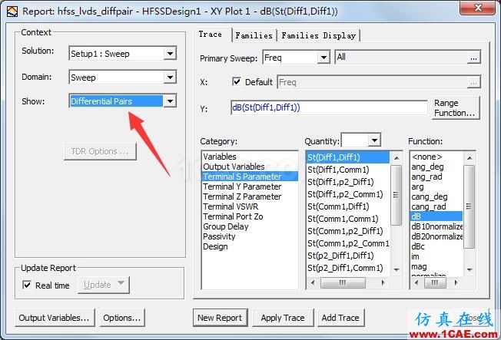Screen dimensions: 501x340
Task: Click the Add Trace button
Action: (340, 318)
